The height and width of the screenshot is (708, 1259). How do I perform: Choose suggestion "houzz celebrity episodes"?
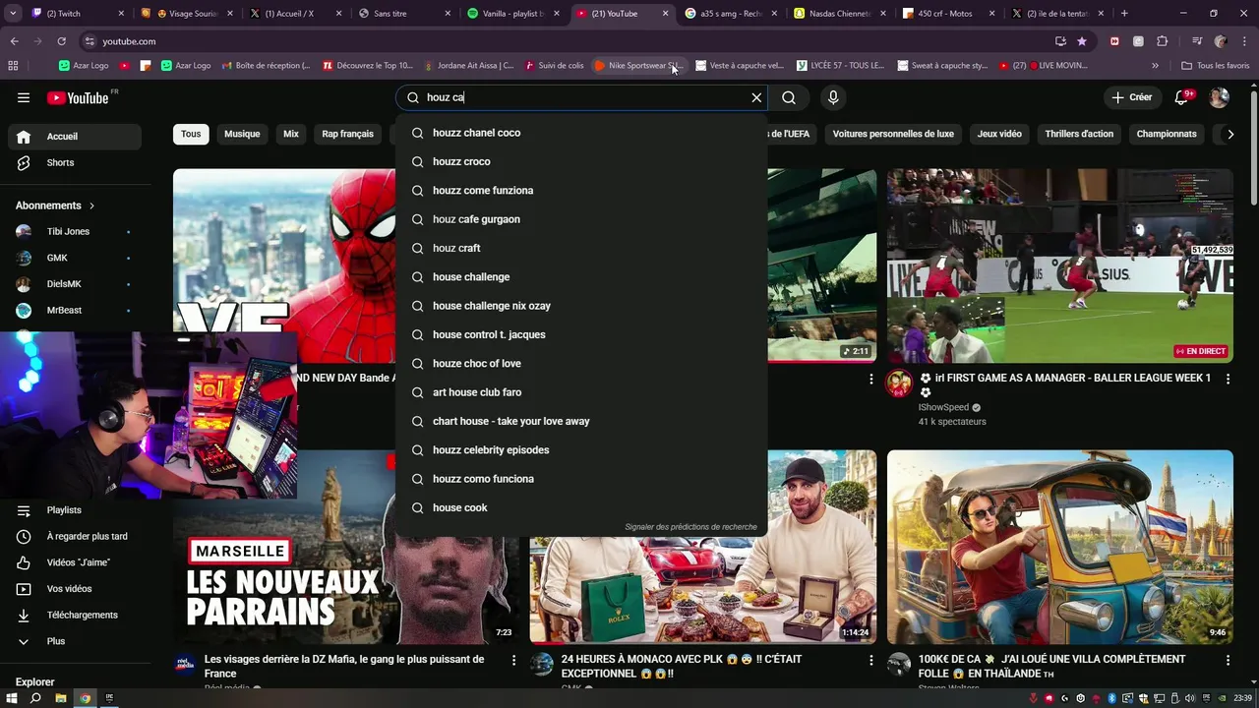coord(580,450)
